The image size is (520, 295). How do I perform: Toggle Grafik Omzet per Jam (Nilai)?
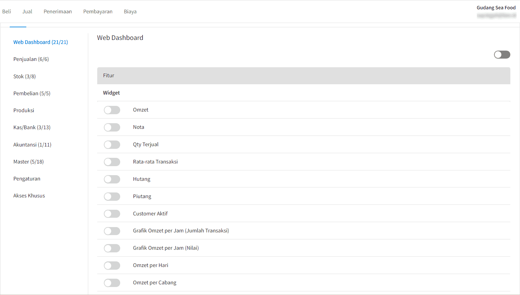pyautogui.click(x=112, y=248)
